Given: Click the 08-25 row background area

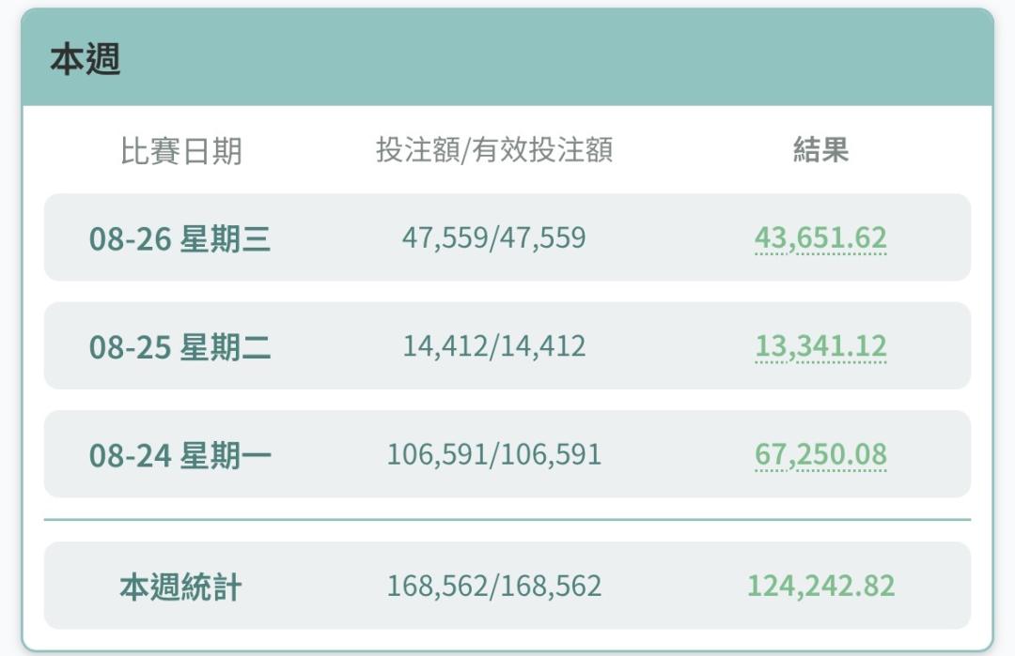Looking at the screenshot, I should click(x=507, y=345).
